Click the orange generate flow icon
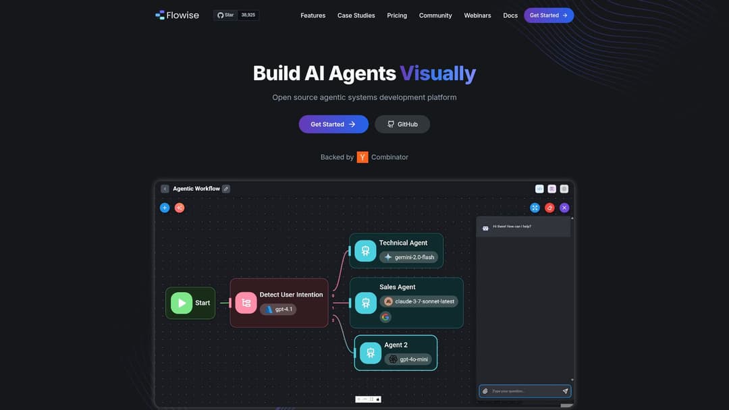Screen dimensions: 729x410 [180, 208]
